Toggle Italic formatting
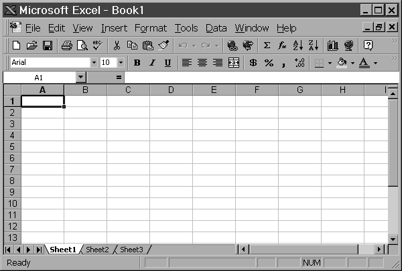Image resolution: width=402 pixels, height=271 pixels. click(x=153, y=63)
